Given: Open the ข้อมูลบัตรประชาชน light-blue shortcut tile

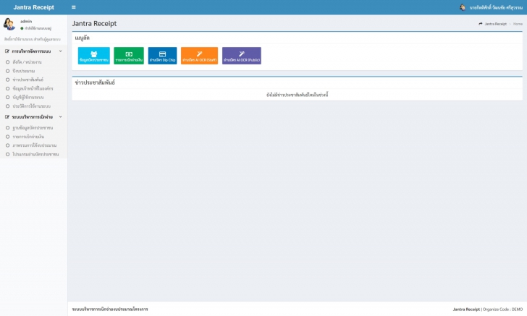Looking at the screenshot, I should 94,56.
